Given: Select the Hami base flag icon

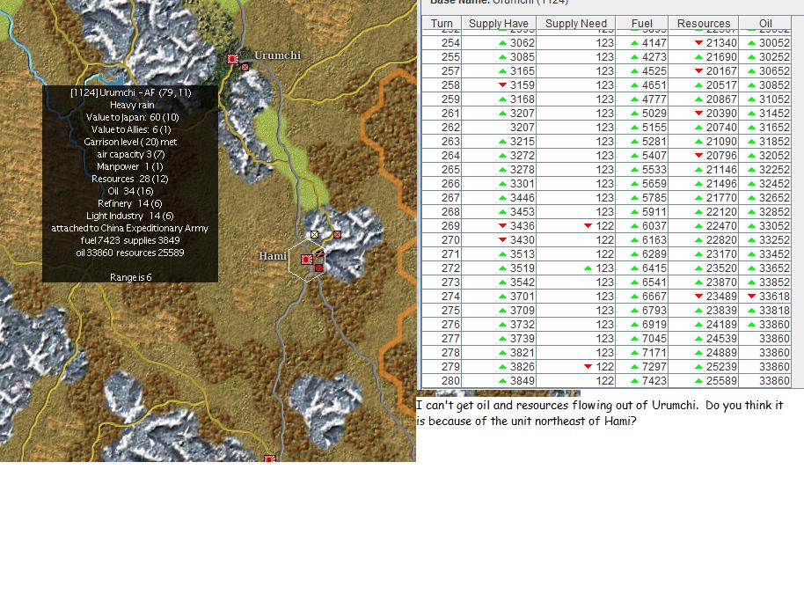Looking at the screenshot, I should tap(307, 260).
